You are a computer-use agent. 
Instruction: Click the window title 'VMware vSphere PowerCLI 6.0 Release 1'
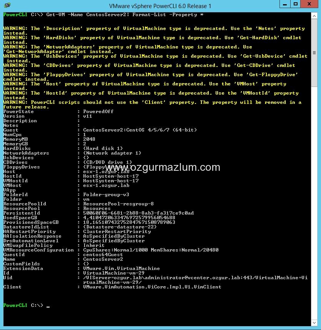coord(160,6)
